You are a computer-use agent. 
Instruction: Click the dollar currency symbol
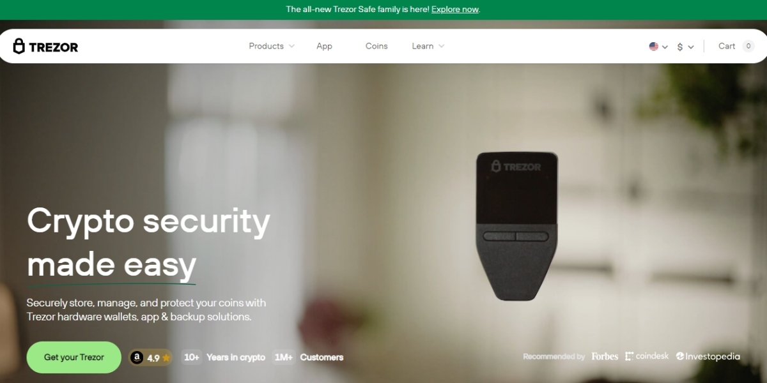[x=680, y=47]
